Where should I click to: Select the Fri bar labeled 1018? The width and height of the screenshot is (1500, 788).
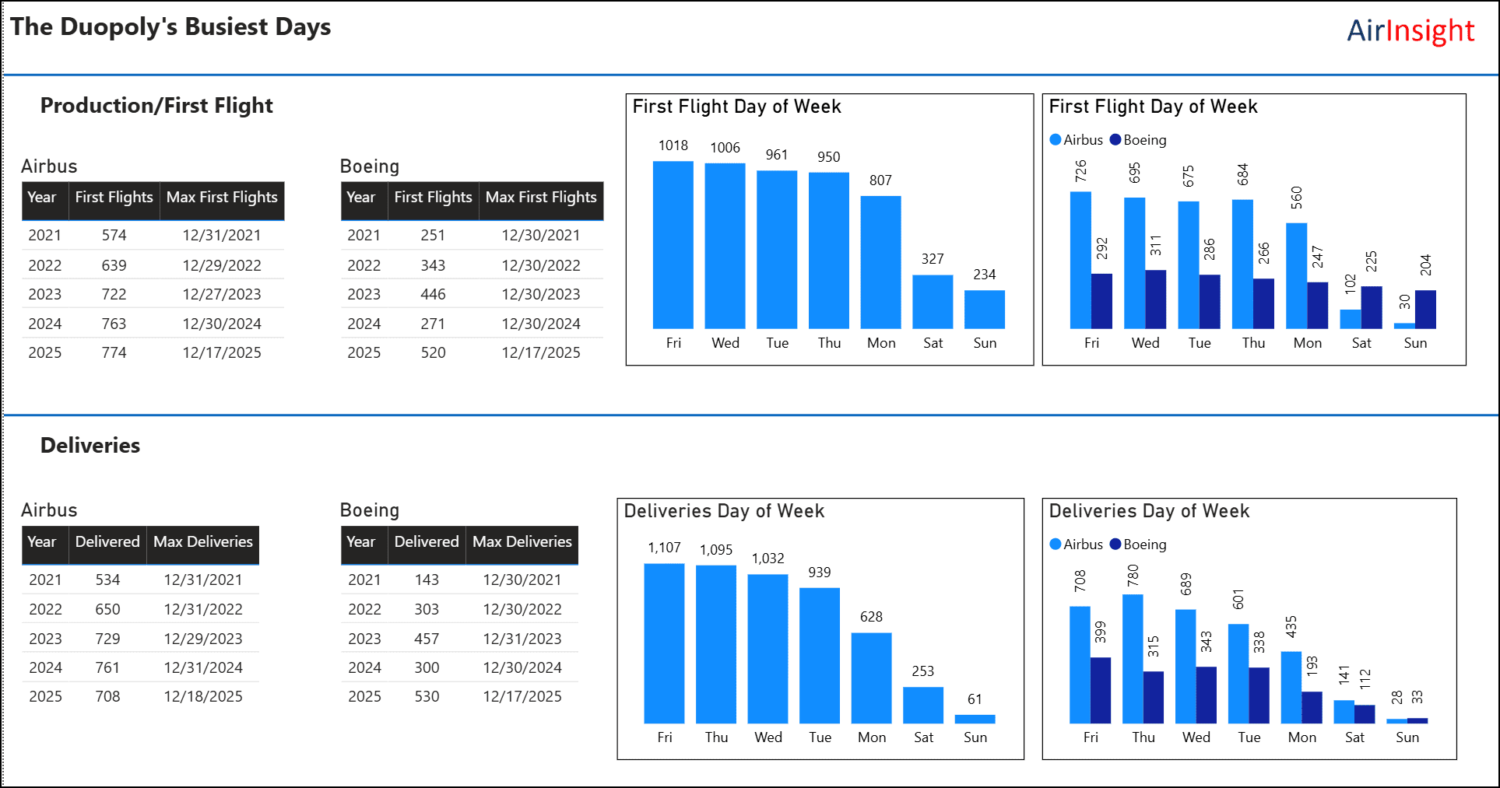click(x=673, y=245)
